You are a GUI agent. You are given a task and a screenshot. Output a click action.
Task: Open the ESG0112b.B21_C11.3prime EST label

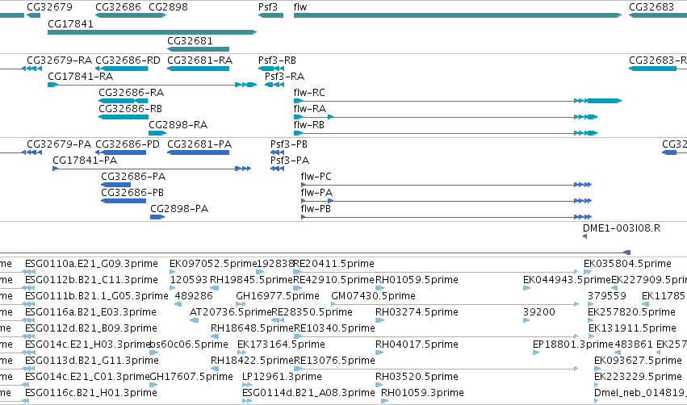coord(91,280)
